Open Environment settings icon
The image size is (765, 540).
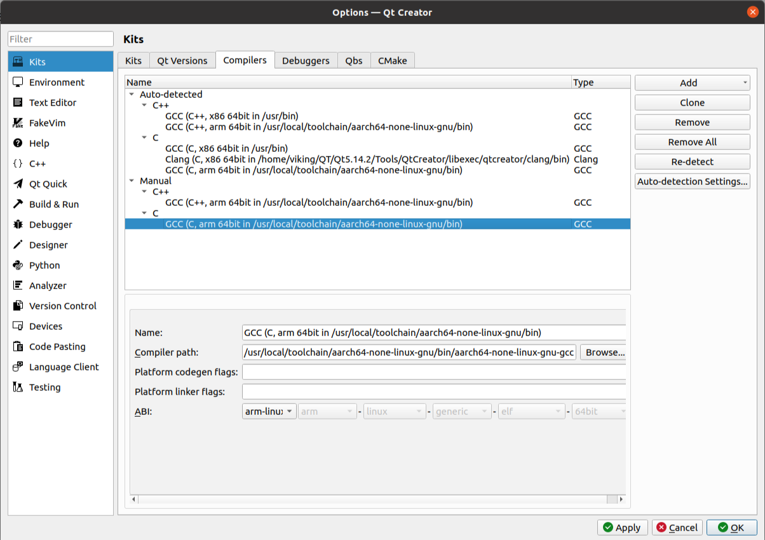click(x=18, y=82)
